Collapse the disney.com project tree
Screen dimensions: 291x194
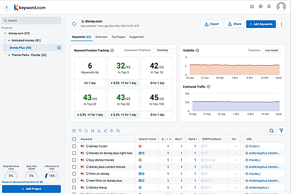[5, 33]
